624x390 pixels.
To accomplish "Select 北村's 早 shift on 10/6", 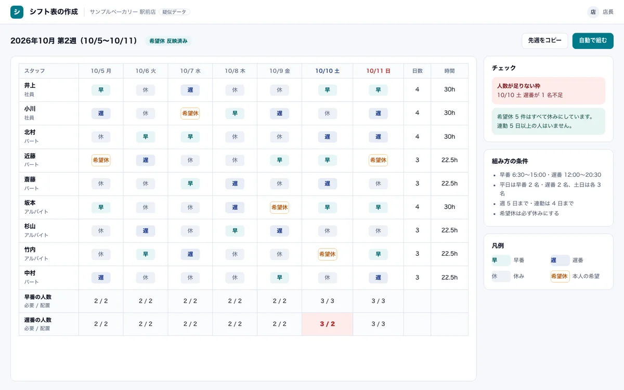I will click(x=146, y=137).
